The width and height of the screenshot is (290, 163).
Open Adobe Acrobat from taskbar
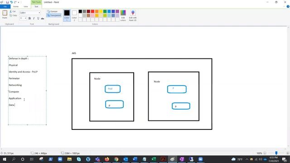[163, 159]
